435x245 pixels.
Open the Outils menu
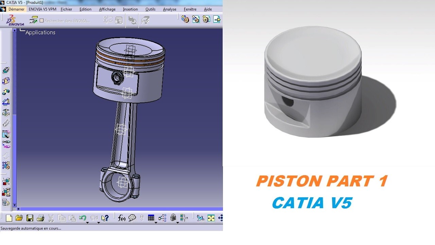151,9
